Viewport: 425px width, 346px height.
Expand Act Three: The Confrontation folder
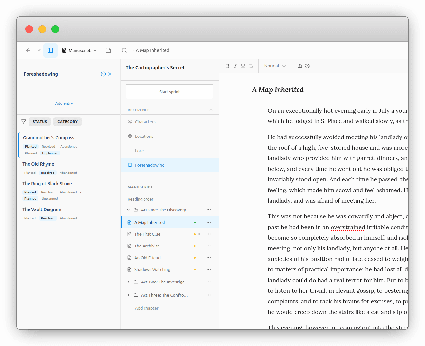[128, 295]
